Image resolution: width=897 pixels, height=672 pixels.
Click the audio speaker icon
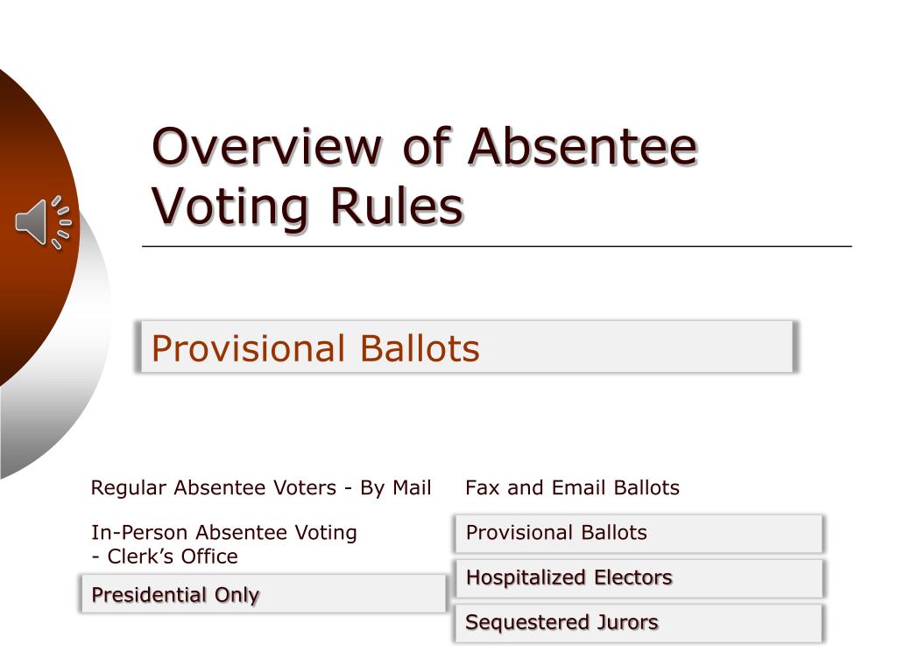[x=43, y=222]
